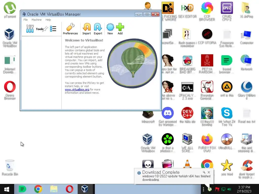Image resolution: width=259 pixels, height=194 pixels.
Task: Select the VLC cone desktop icon
Action: [187, 164]
